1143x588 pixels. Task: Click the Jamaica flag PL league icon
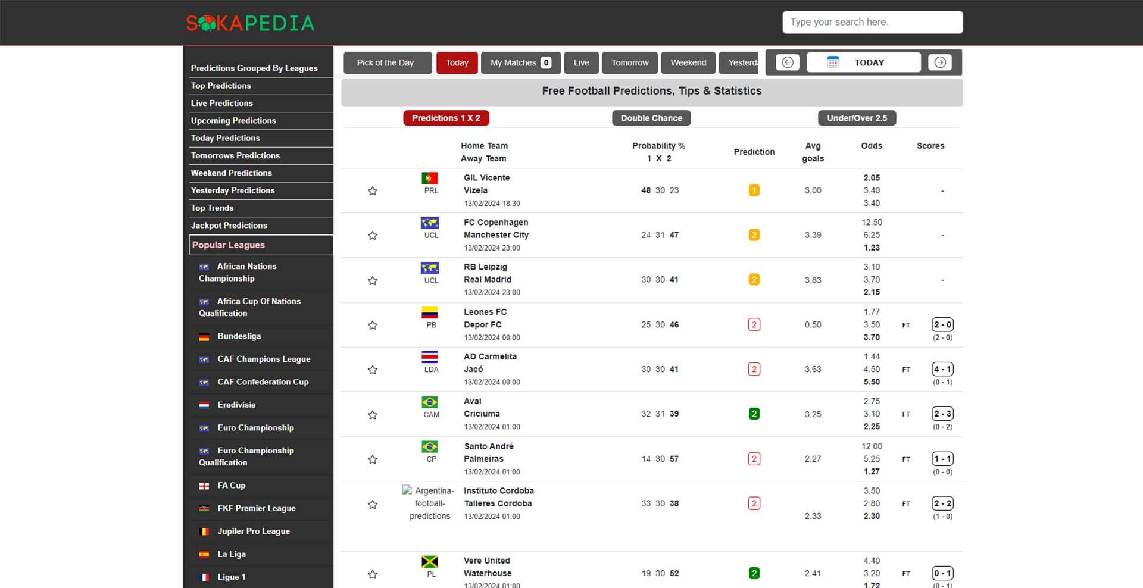pyautogui.click(x=430, y=561)
